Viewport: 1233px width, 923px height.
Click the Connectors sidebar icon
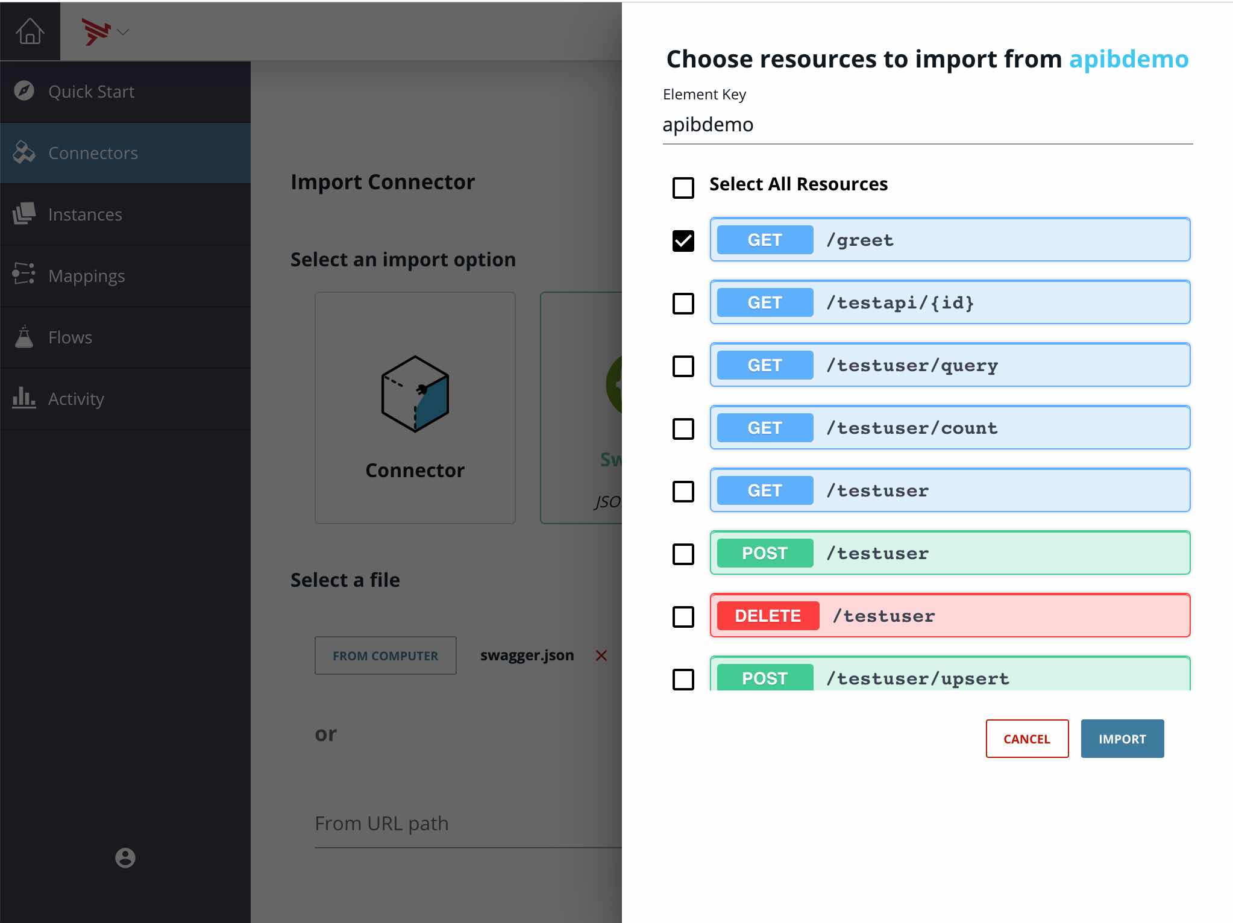coord(24,152)
